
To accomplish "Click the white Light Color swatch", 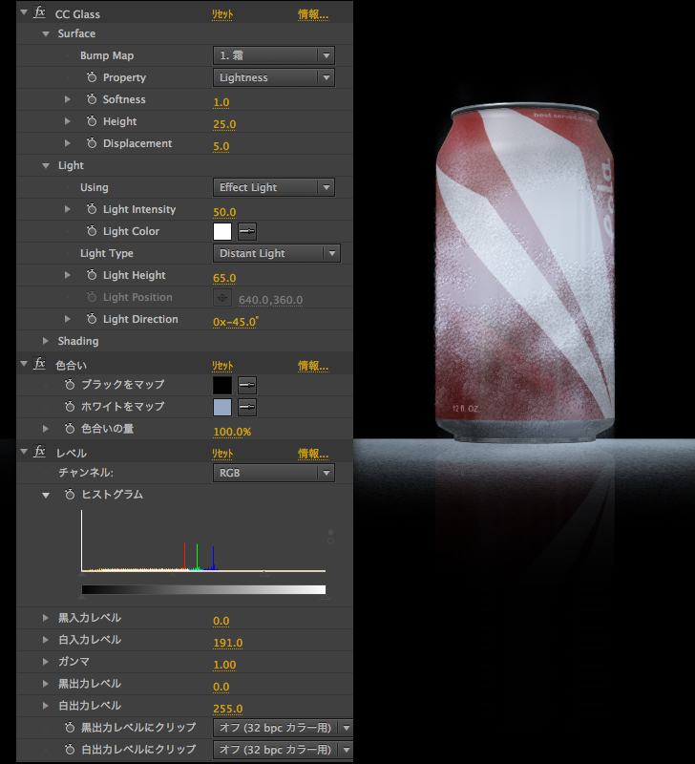I will coord(222,231).
